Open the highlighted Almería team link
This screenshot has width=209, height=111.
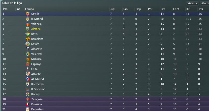pos(36,29)
